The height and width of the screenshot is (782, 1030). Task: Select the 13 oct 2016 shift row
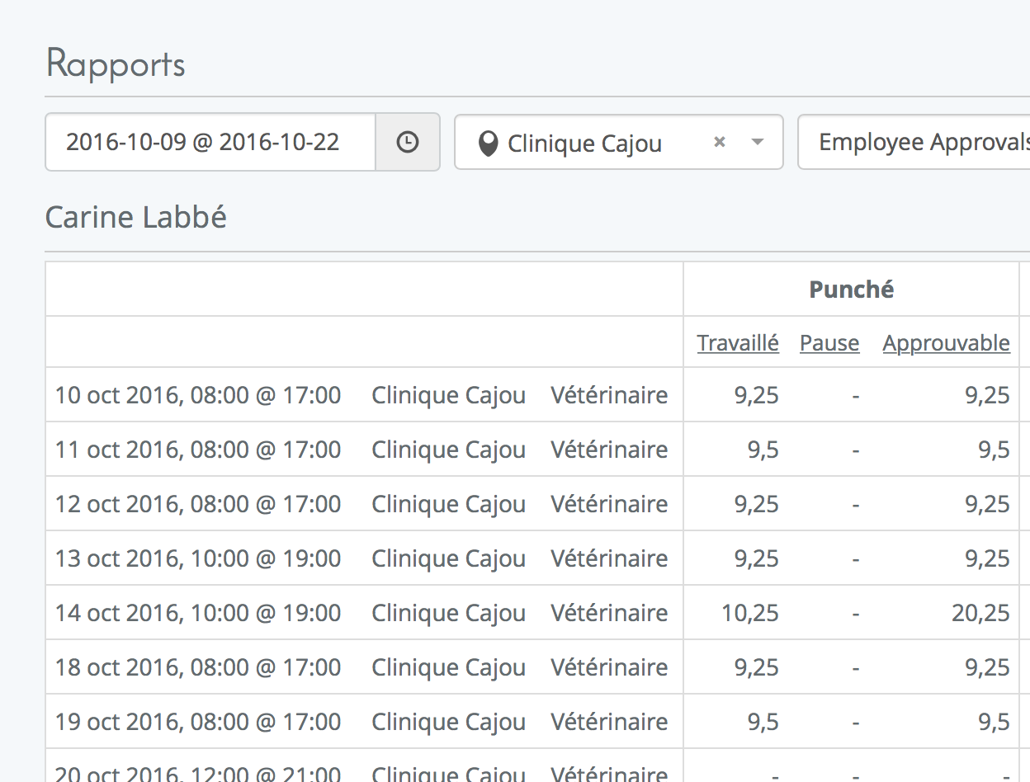[x=198, y=558]
